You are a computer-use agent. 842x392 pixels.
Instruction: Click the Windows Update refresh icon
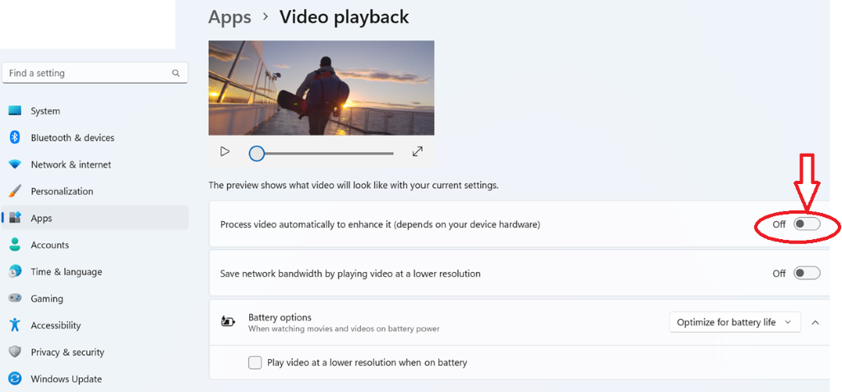pyautogui.click(x=15, y=379)
